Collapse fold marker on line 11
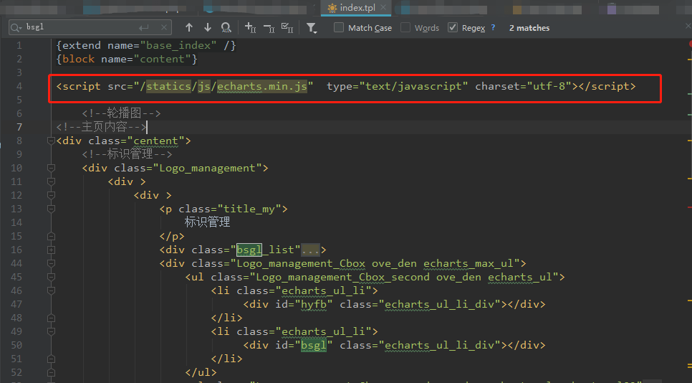This screenshot has width=692, height=383. (x=51, y=181)
